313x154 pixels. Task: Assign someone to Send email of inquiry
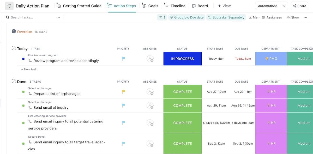pyautogui.click(x=150, y=106)
